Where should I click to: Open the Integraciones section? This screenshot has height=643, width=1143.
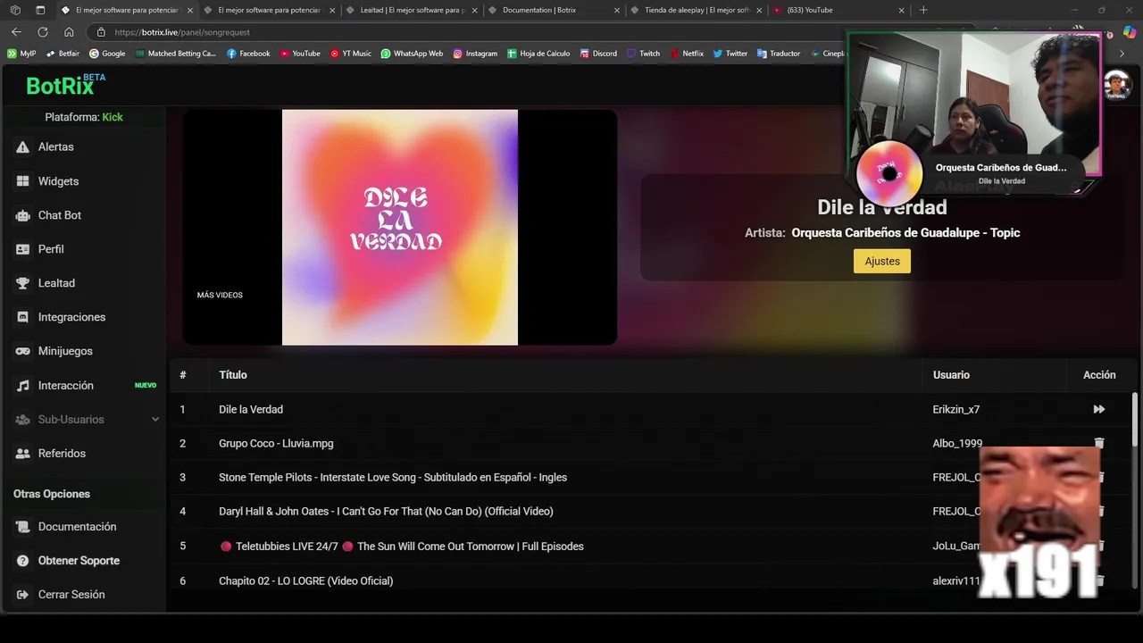point(71,317)
